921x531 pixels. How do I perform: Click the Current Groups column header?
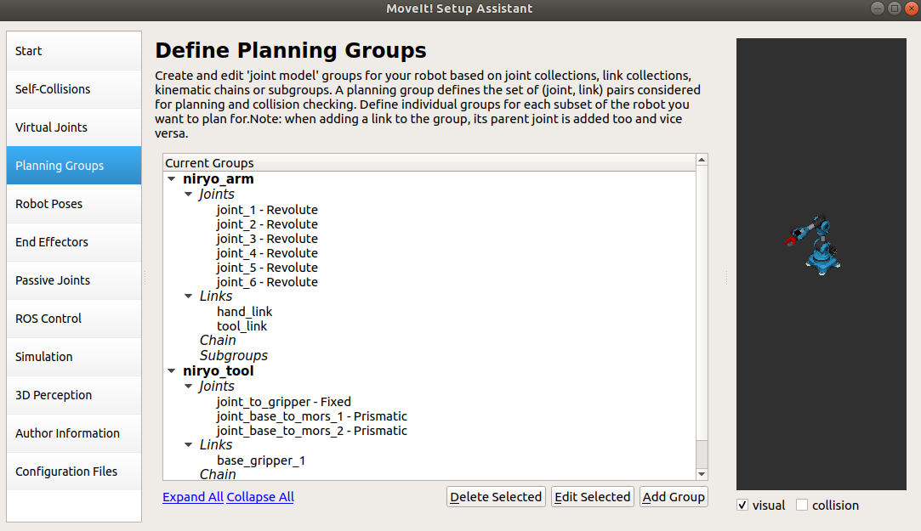pyautogui.click(x=429, y=162)
